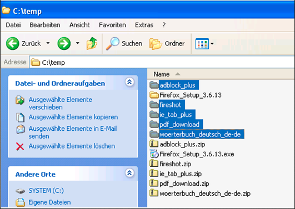The image size is (295, 209).
Task: Click the fireshot.zip archive icon
Action: click(x=154, y=164)
